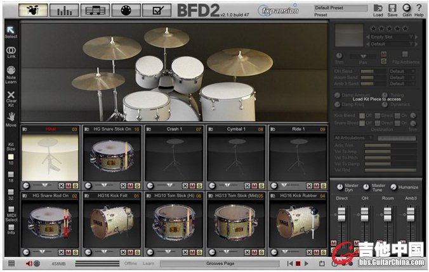Image resolution: width=429 pixels, height=272 pixels.
Task: Open the Kit page drum kit tab
Action: point(33,10)
